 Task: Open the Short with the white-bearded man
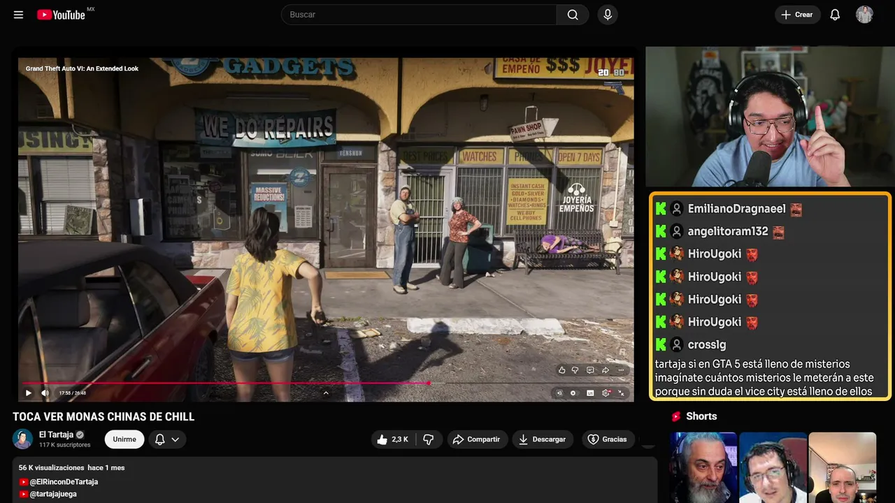703,467
